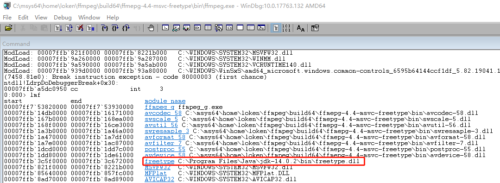The height and width of the screenshot is (183, 500).
Task: Open the Disassembly window icon
Action: (229, 28)
